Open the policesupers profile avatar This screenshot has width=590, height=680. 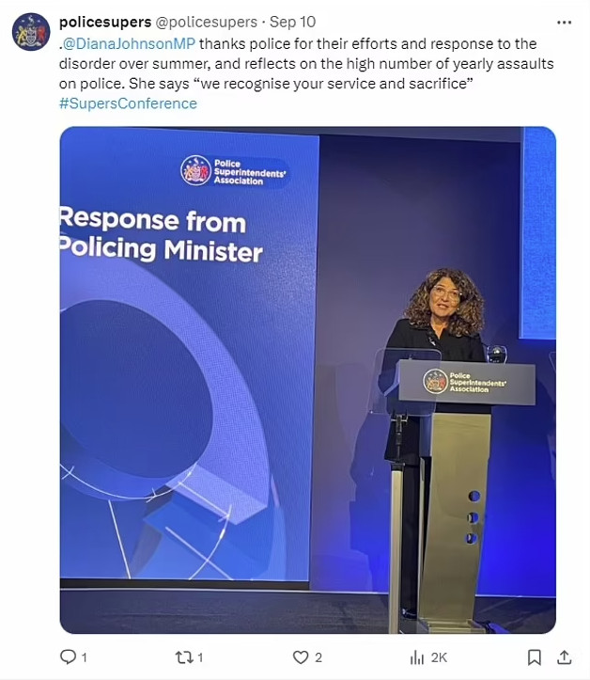30,32
